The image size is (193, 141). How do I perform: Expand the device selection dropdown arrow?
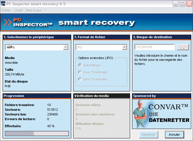point(66,47)
